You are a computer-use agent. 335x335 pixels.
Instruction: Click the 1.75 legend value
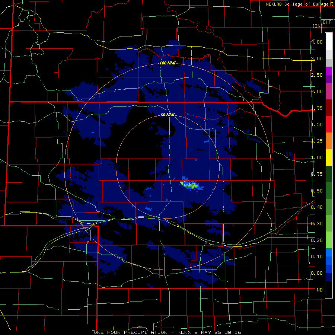click(317, 108)
